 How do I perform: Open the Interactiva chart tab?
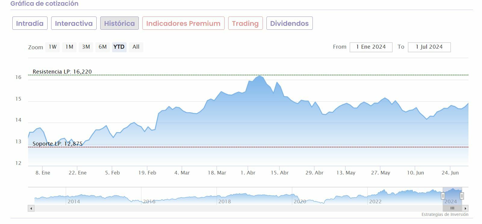click(74, 23)
